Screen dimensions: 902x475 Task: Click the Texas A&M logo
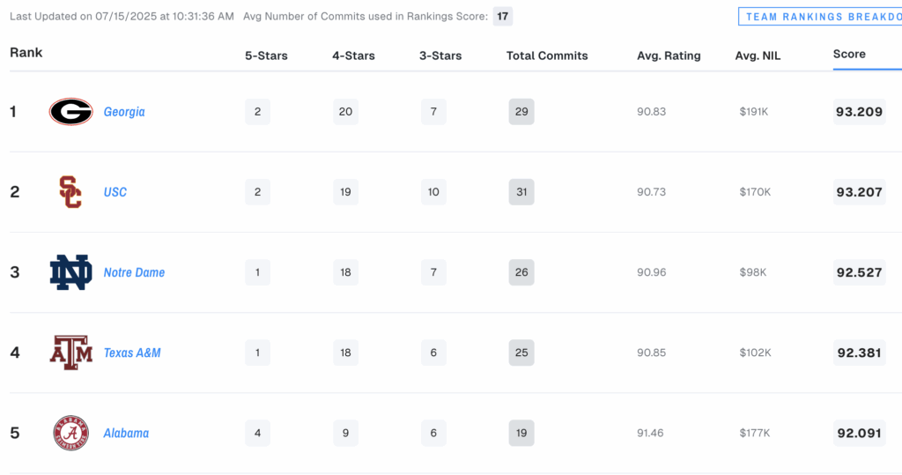(70, 353)
